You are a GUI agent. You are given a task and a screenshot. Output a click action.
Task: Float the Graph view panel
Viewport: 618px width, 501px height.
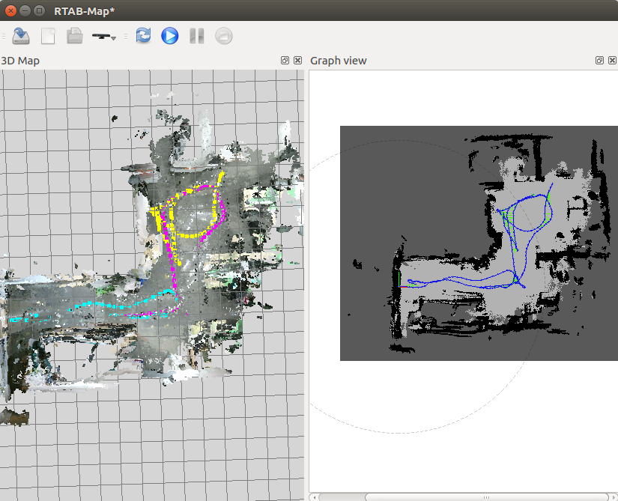tap(599, 60)
